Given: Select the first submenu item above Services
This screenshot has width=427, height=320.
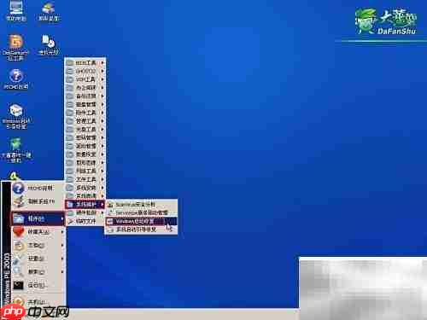Looking at the screenshot, I should pyautogui.click(x=142, y=204).
